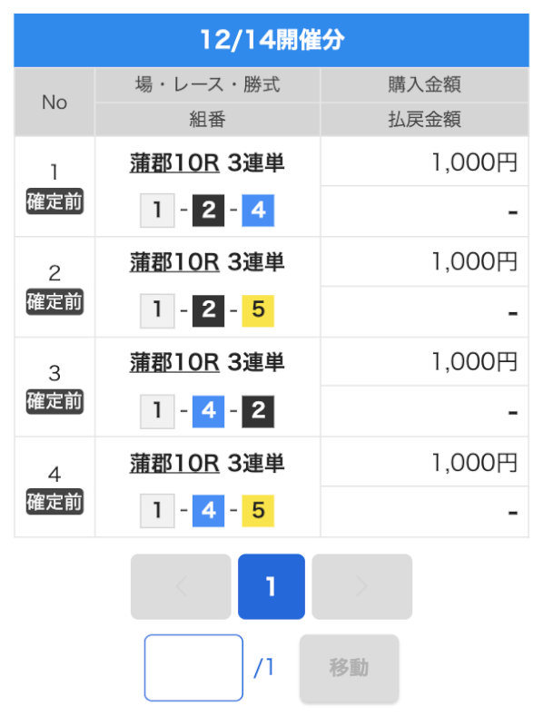Click the white boat 1 badge in row 2
This screenshot has height=726, width=544.
coord(157,310)
